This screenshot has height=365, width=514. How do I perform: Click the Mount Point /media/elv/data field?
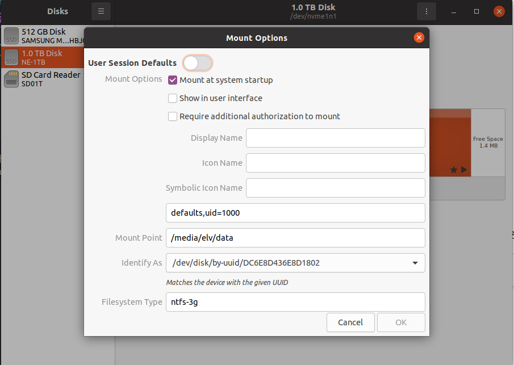click(295, 238)
